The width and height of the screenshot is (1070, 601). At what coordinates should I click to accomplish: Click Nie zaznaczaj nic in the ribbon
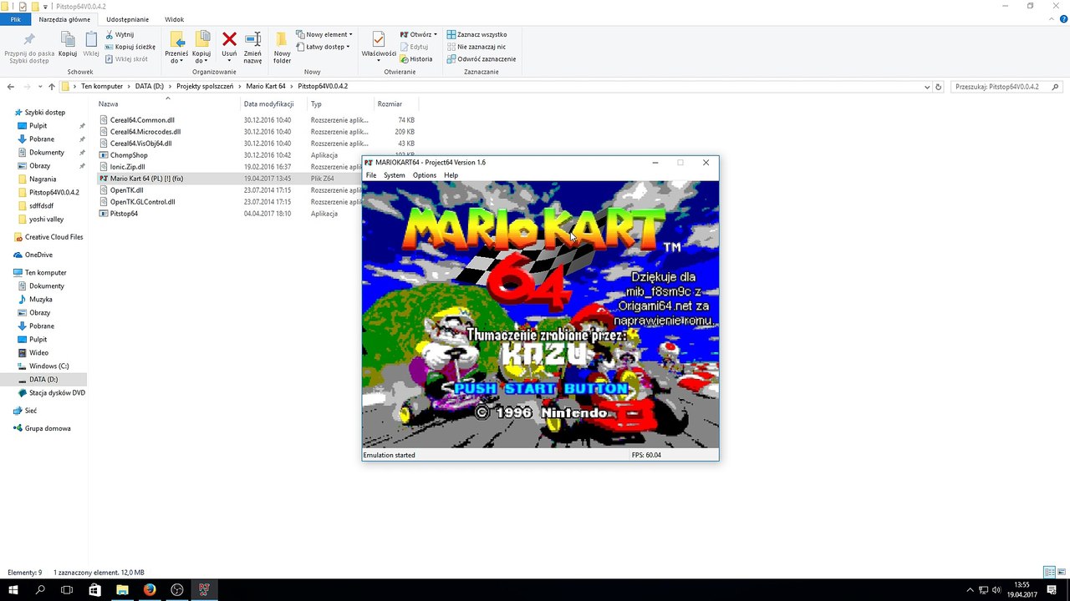click(x=476, y=47)
